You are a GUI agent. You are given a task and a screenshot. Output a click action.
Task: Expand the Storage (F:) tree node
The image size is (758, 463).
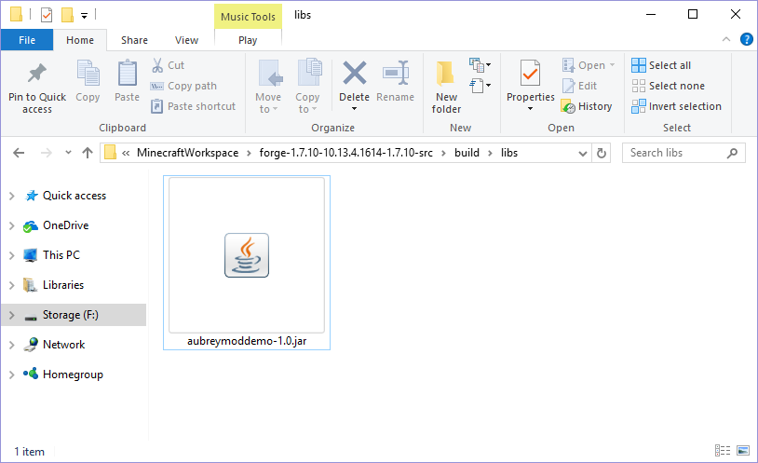pos(12,316)
